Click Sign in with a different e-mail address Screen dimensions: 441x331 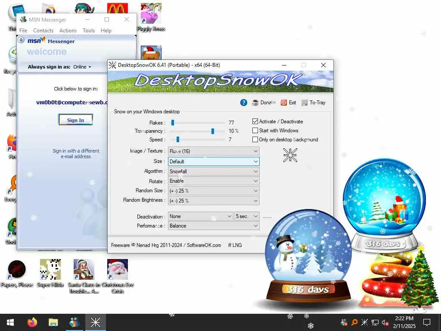pyautogui.click(x=76, y=154)
